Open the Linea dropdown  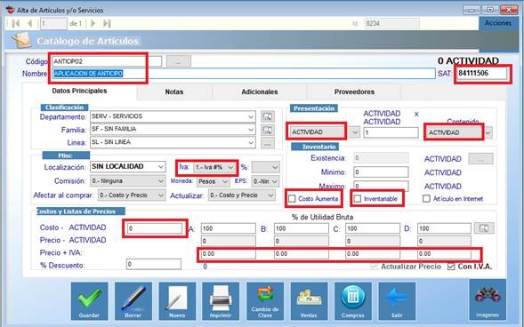pos(251,143)
